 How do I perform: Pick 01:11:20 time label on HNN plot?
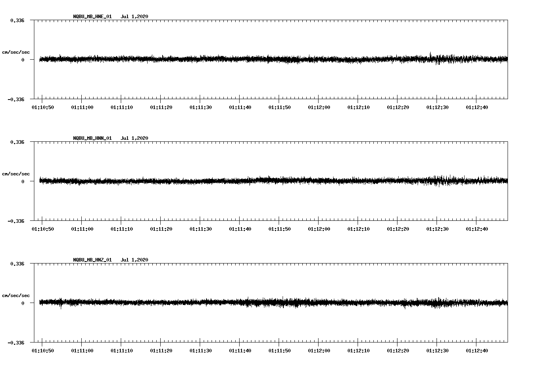[161, 229]
